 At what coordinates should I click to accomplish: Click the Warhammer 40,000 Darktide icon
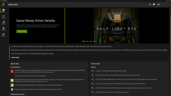pyautogui.click(x=12, y=89)
